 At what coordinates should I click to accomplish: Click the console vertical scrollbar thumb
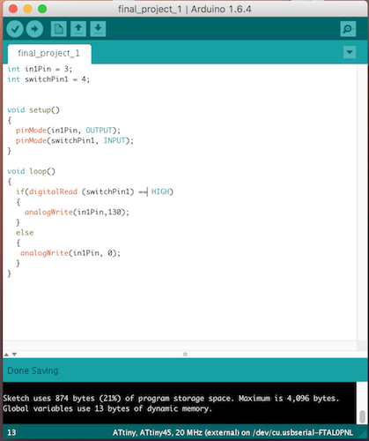point(362,416)
